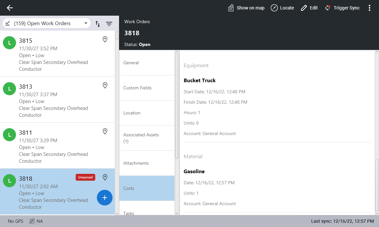Click the Edit pencil icon
This screenshot has height=227, width=379.
point(304,8)
